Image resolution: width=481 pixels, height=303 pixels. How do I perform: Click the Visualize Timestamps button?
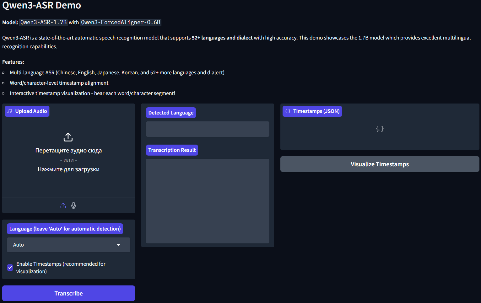pos(380,164)
